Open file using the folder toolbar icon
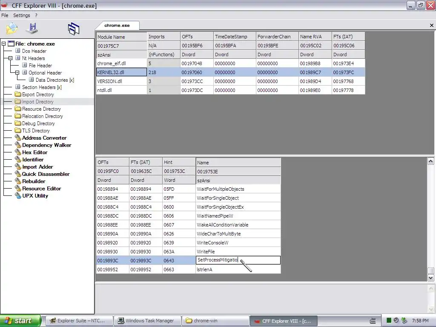This screenshot has width=436, height=327. pos(11,29)
